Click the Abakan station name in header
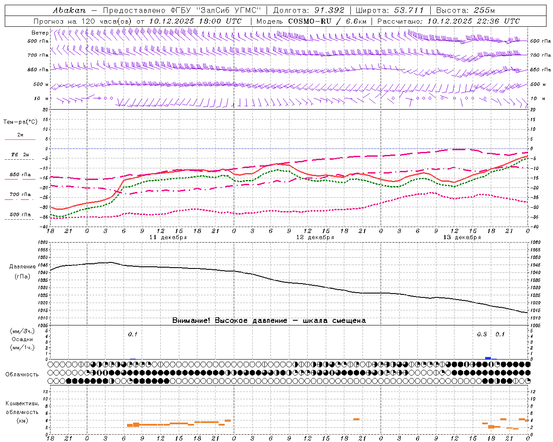This screenshot has height=442, width=553. 69,10
